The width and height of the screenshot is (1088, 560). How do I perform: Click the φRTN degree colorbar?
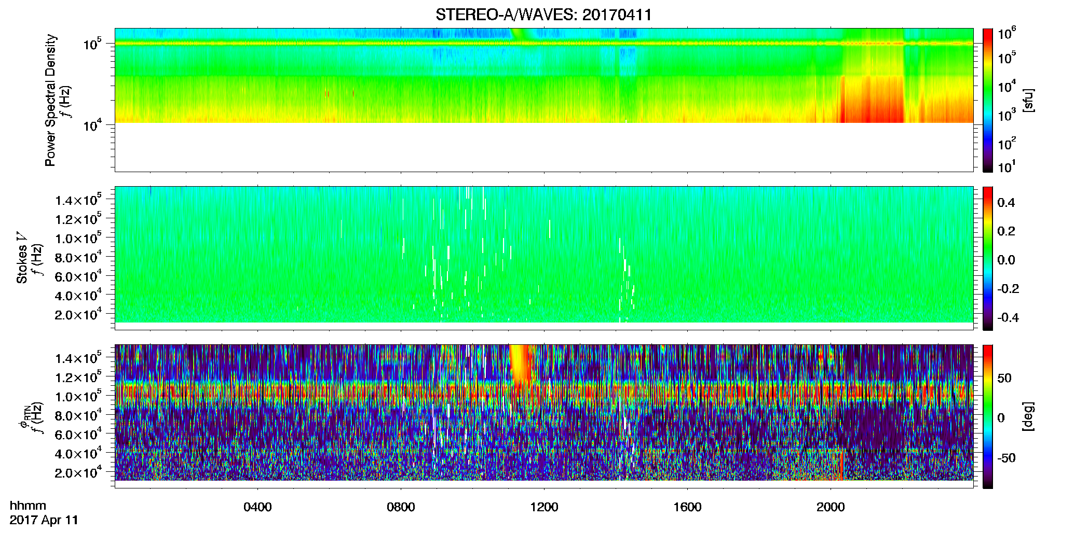(x=988, y=416)
